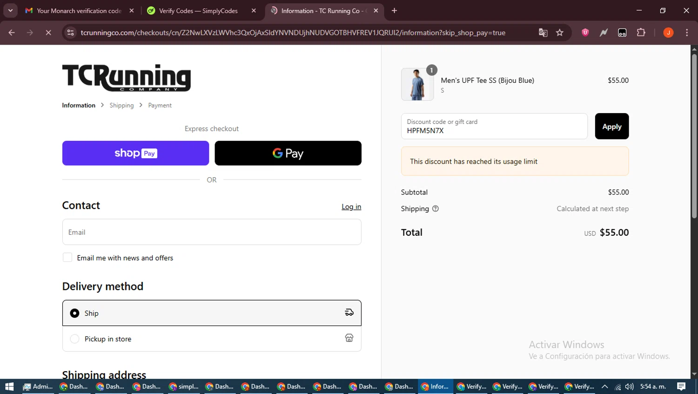Open the Chrome three-dot menu
Image resolution: width=698 pixels, height=394 pixels.
coord(687,33)
